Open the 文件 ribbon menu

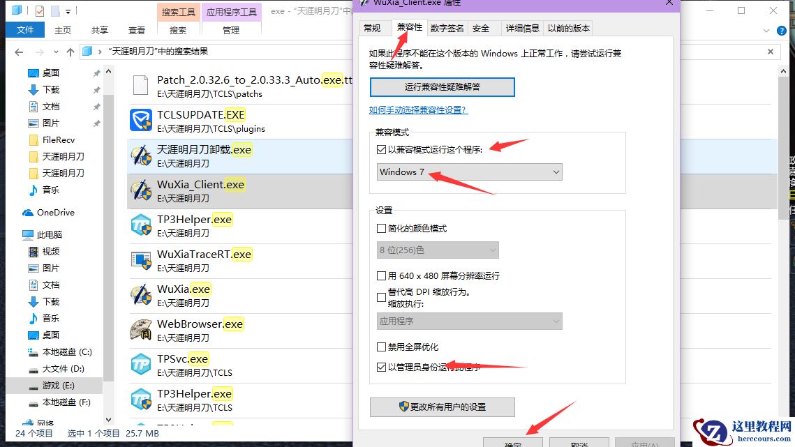coord(24,29)
